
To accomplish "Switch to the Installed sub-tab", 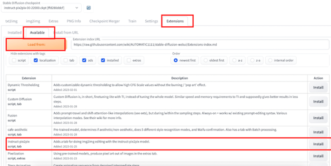I will click(15, 33).
